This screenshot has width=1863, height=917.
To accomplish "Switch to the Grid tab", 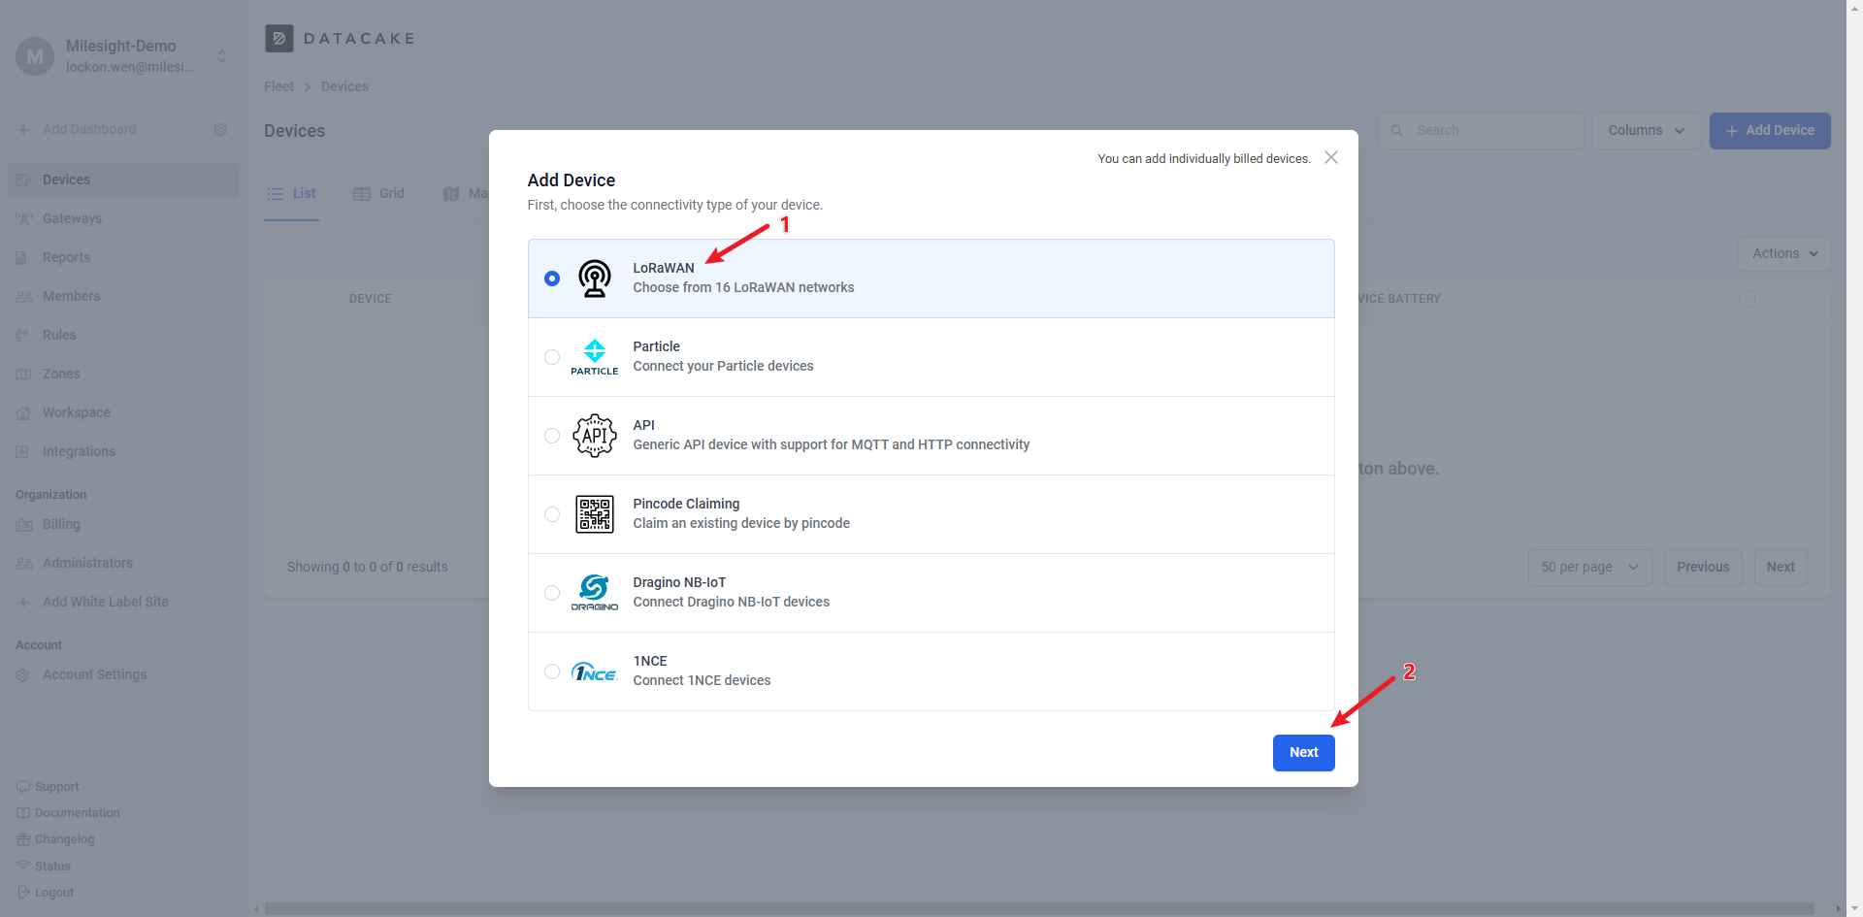I will pos(378,194).
